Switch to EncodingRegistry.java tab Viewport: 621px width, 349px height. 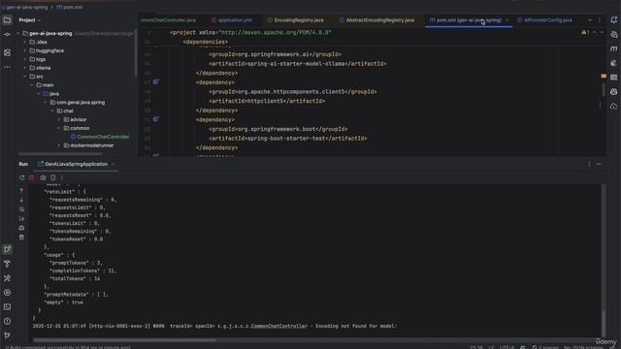pyautogui.click(x=295, y=20)
